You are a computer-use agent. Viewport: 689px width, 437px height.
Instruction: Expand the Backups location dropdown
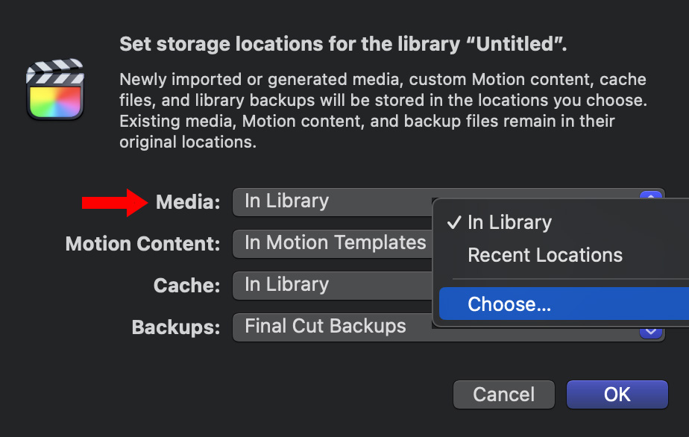(332, 327)
